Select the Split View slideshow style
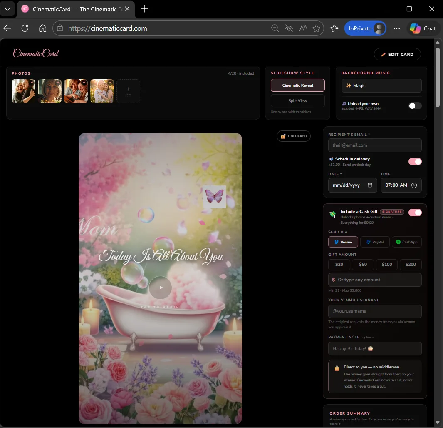The width and height of the screenshot is (443, 428). click(x=297, y=101)
